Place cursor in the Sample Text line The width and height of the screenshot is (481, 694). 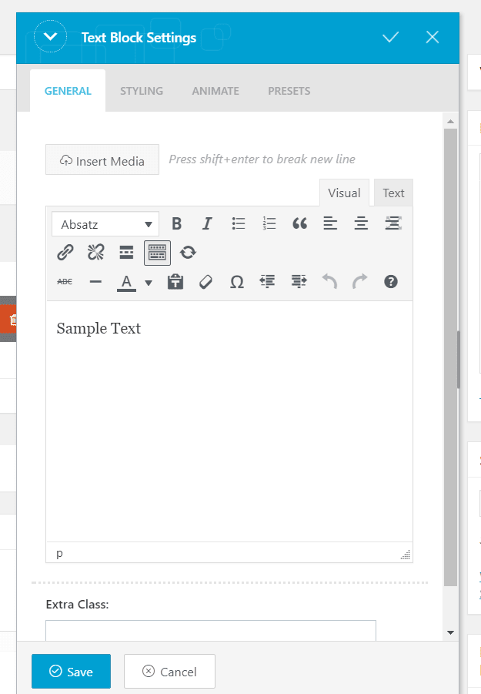(x=99, y=328)
